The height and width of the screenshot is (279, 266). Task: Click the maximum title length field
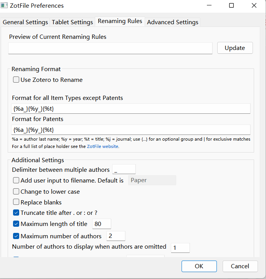[x=101, y=224]
